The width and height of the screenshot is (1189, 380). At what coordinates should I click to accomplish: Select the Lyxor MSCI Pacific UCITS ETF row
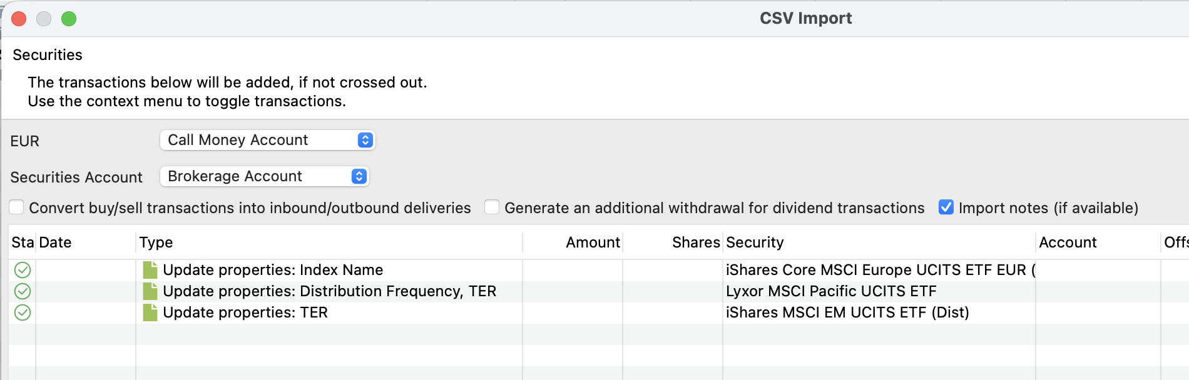pyautogui.click(x=599, y=291)
